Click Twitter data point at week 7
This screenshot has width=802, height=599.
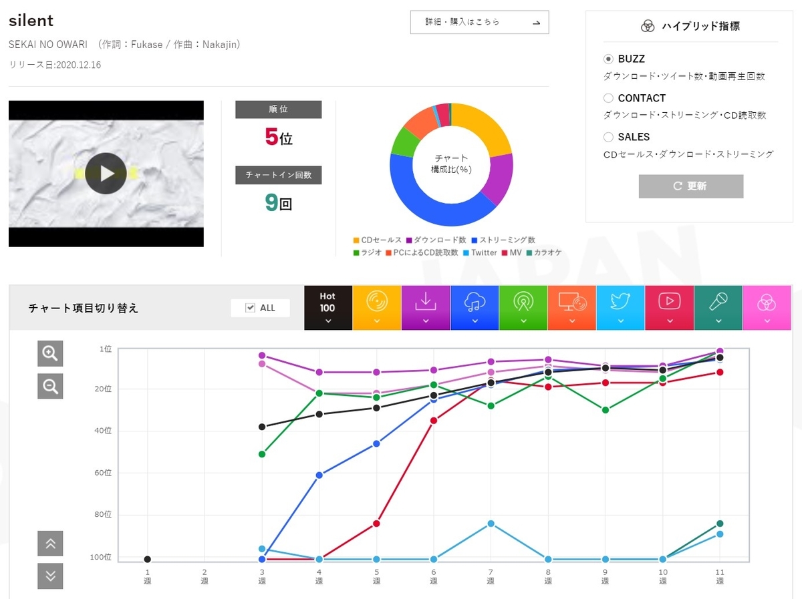[x=491, y=524]
